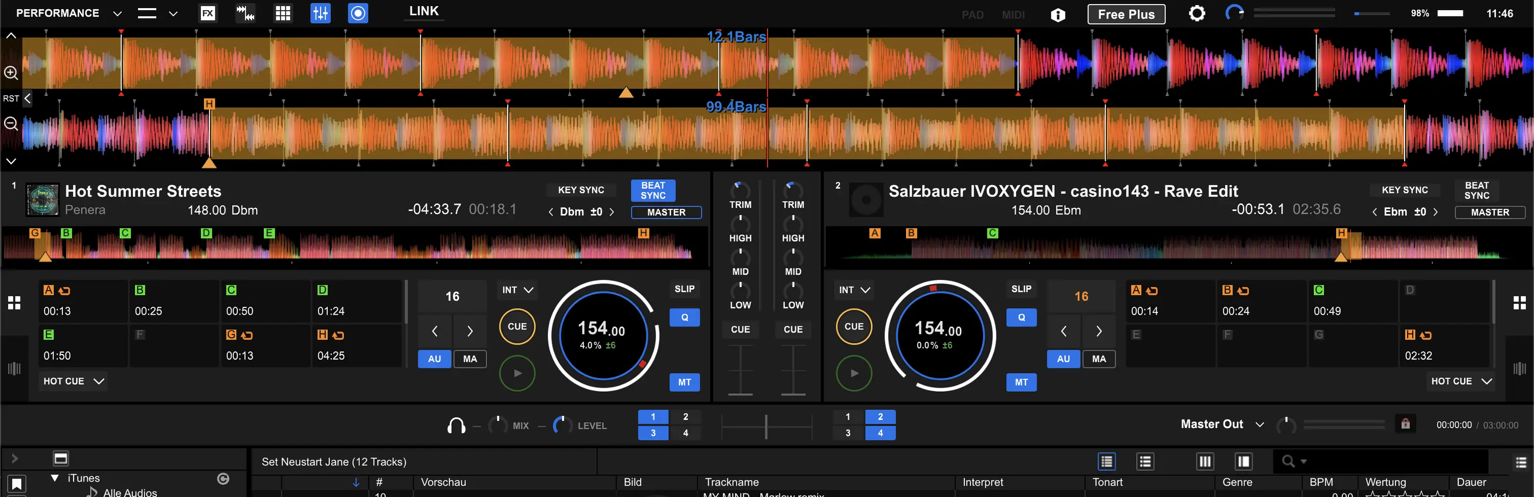Screen dimensions: 1534x497
Task: Toggle BEAT SYNC on deck 1
Action: (652, 191)
